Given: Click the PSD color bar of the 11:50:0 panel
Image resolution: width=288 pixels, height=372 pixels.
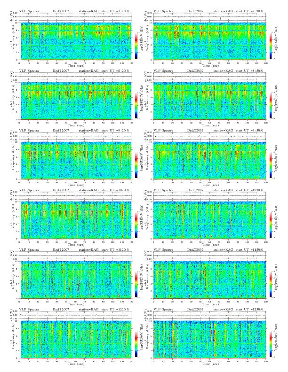Looking at the screenshot, I should [x=271, y=284].
